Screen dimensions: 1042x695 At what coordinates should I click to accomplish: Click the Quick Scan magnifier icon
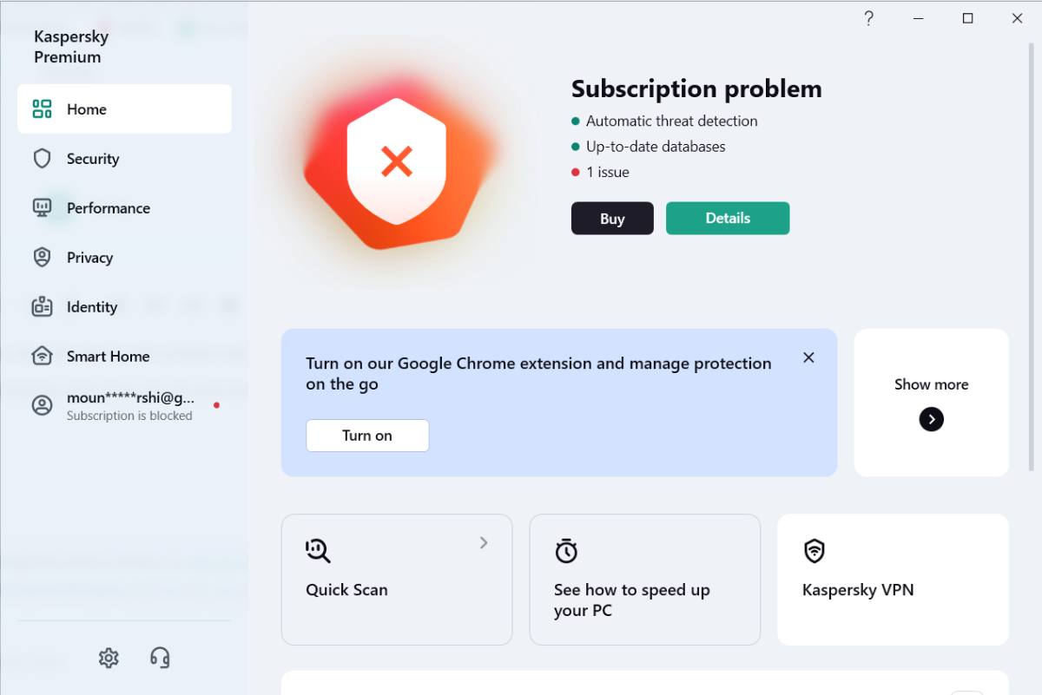click(318, 550)
